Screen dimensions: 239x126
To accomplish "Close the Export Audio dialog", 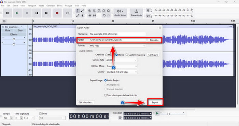I will coord(160,28).
